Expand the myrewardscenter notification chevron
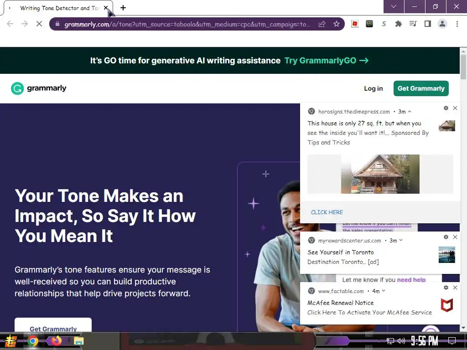This screenshot has width=467, height=350. pyautogui.click(x=401, y=240)
